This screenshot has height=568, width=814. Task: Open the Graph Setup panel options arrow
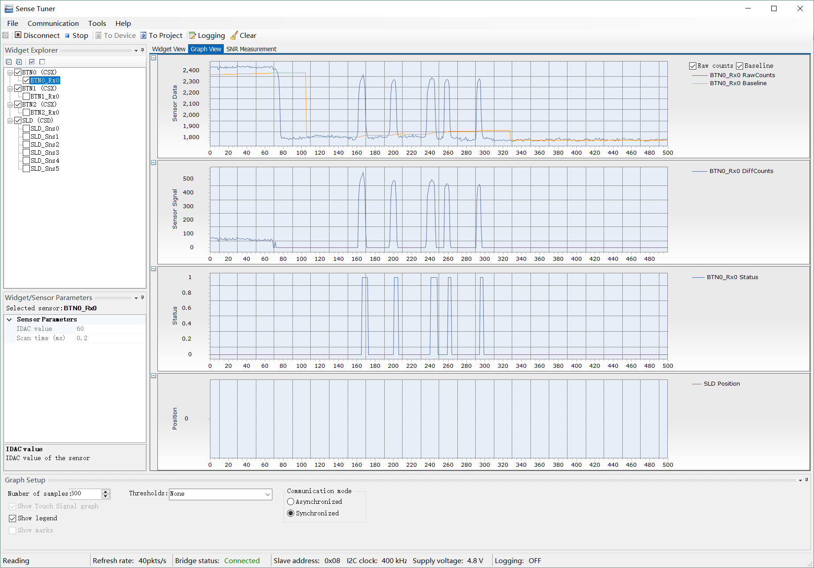pyautogui.click(x=800, y=480)
